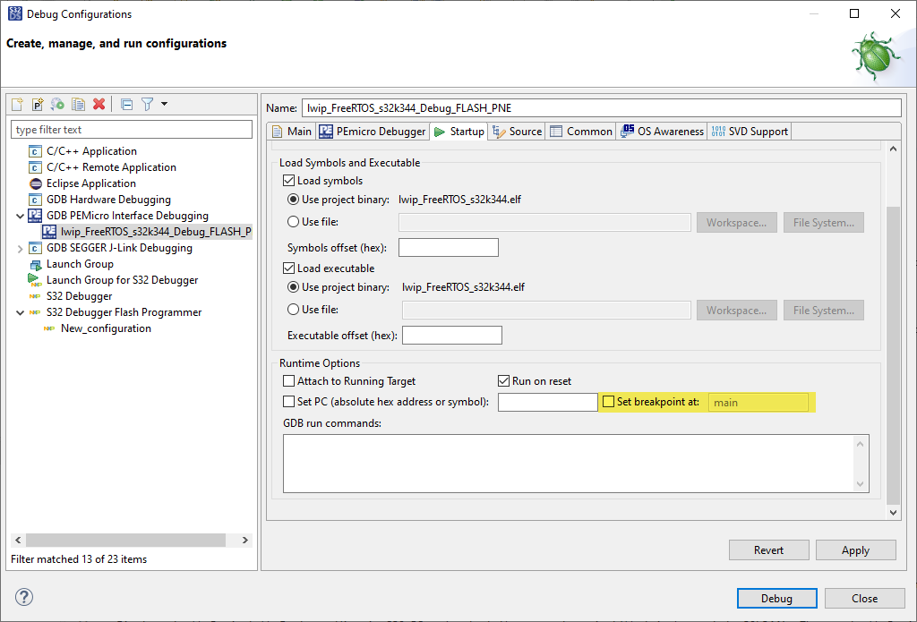Expand GDB SEGGER J-Link Debugging node

point(20,247)
